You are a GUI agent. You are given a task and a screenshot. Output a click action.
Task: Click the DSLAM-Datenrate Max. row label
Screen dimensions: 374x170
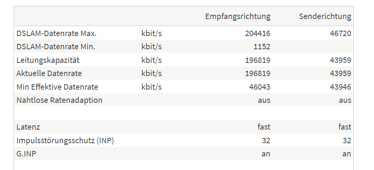coord(56,33)
